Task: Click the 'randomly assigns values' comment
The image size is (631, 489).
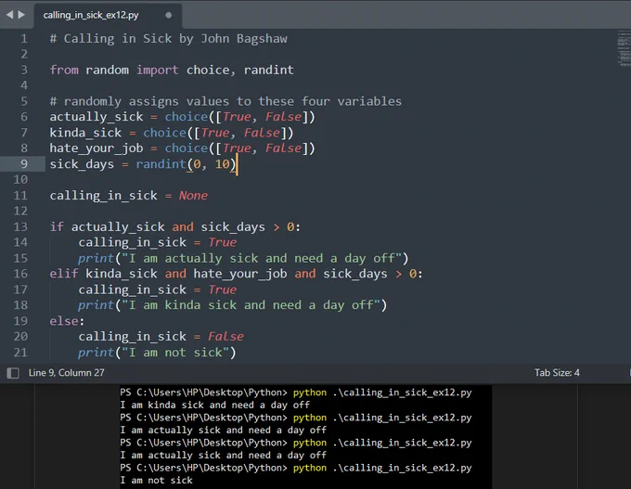Action: (225, 101)
